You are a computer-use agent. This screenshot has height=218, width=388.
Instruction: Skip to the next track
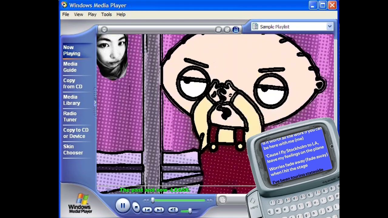click(159, 210)
